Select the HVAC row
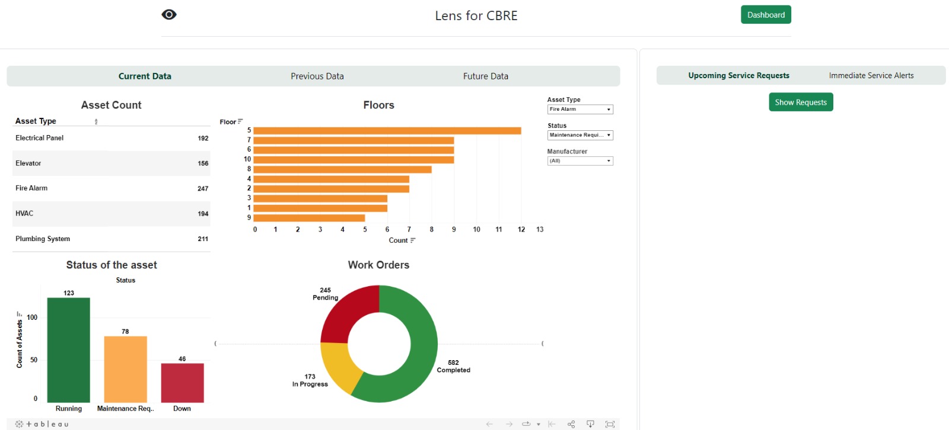Viewport: 949px width, 430px height. click(x=112, y=214)
